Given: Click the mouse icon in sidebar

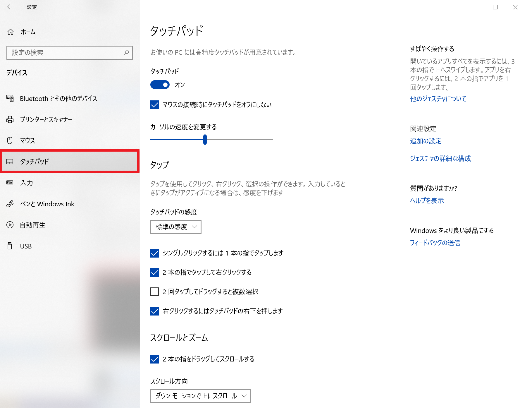Looking at the screenshot, I should point(10,140).
